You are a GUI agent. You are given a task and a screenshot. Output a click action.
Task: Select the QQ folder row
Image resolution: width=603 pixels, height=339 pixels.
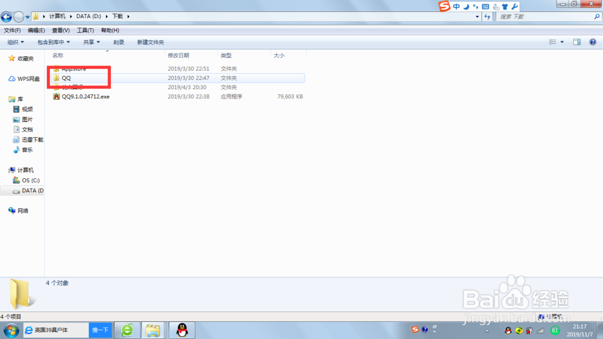coord(177,78)
